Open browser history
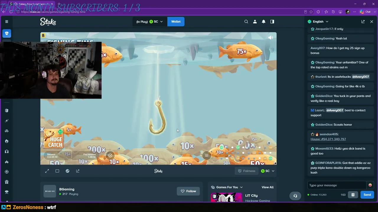The image size is (378, 212). point(333,12)
